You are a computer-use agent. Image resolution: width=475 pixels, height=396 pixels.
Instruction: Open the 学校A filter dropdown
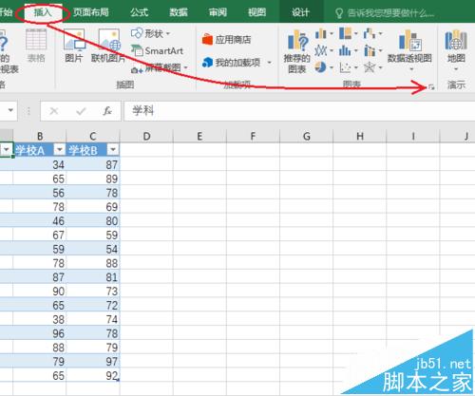(x=60, y=149)
